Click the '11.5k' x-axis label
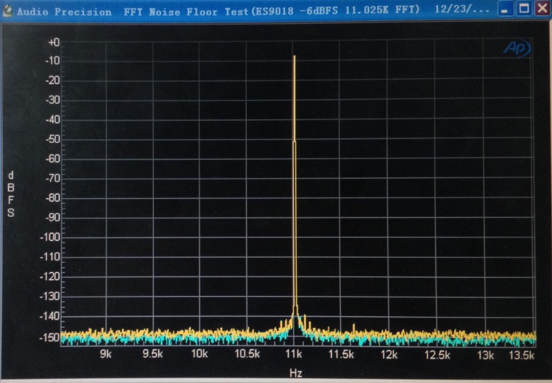The width and height of the screenshot is (552, 383). [x=341, y=354]
